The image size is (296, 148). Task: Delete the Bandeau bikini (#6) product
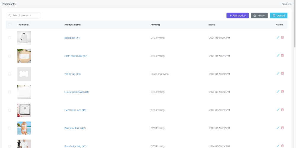point(282,128)
